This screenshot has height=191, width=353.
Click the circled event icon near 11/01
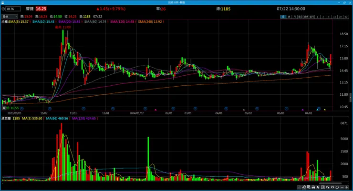83,109
